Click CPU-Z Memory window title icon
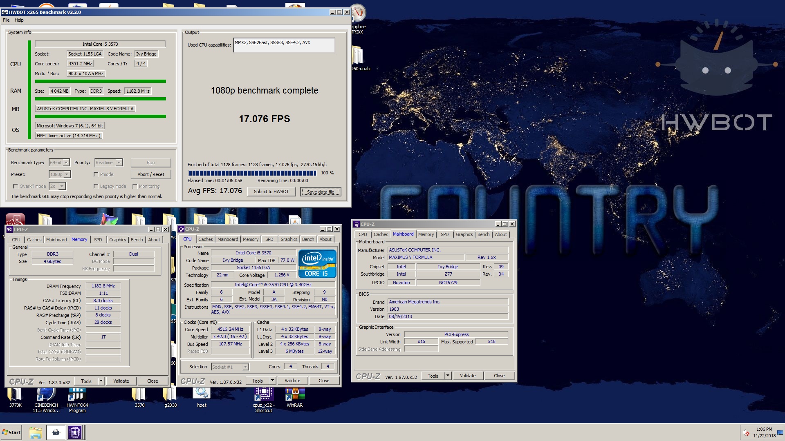785x441 pixels. point(10,229)
